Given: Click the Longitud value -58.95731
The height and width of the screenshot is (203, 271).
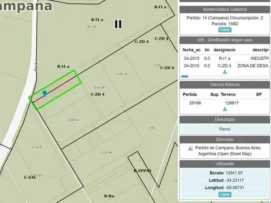Looking at the screenshot, I should (234, 188).
